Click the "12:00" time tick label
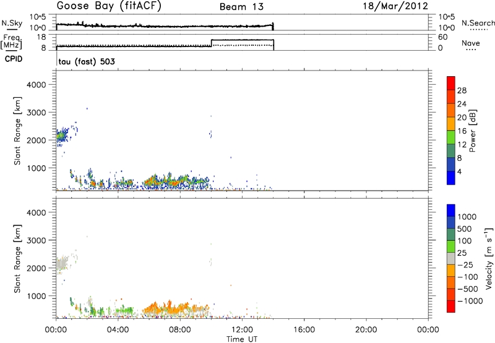 coord(242,330)
